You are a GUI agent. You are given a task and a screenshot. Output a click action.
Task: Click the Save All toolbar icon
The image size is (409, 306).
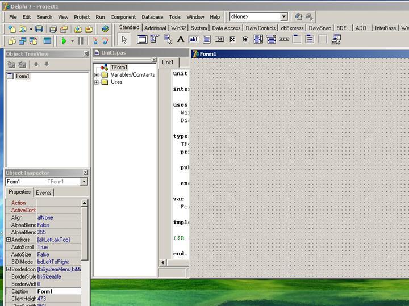pos(53,29)
